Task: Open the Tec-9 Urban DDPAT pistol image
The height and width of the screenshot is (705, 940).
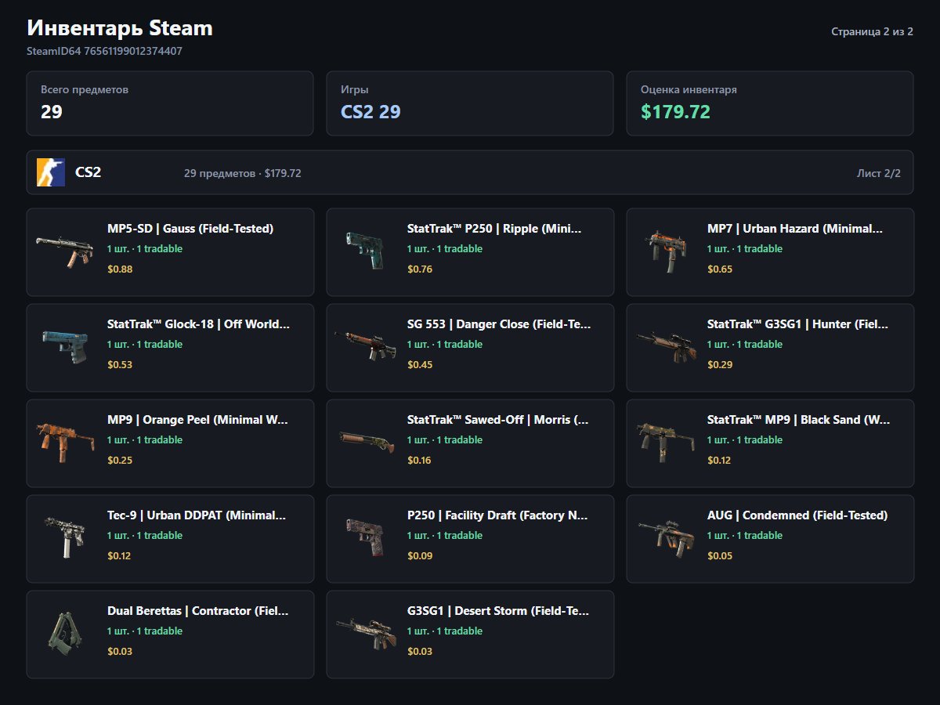Action: click(65, 536)
